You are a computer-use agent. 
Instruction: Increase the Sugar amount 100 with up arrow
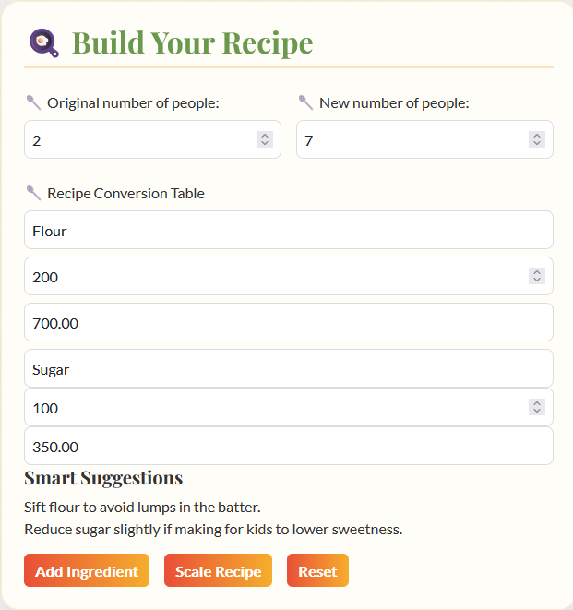(x=537, y=403)
